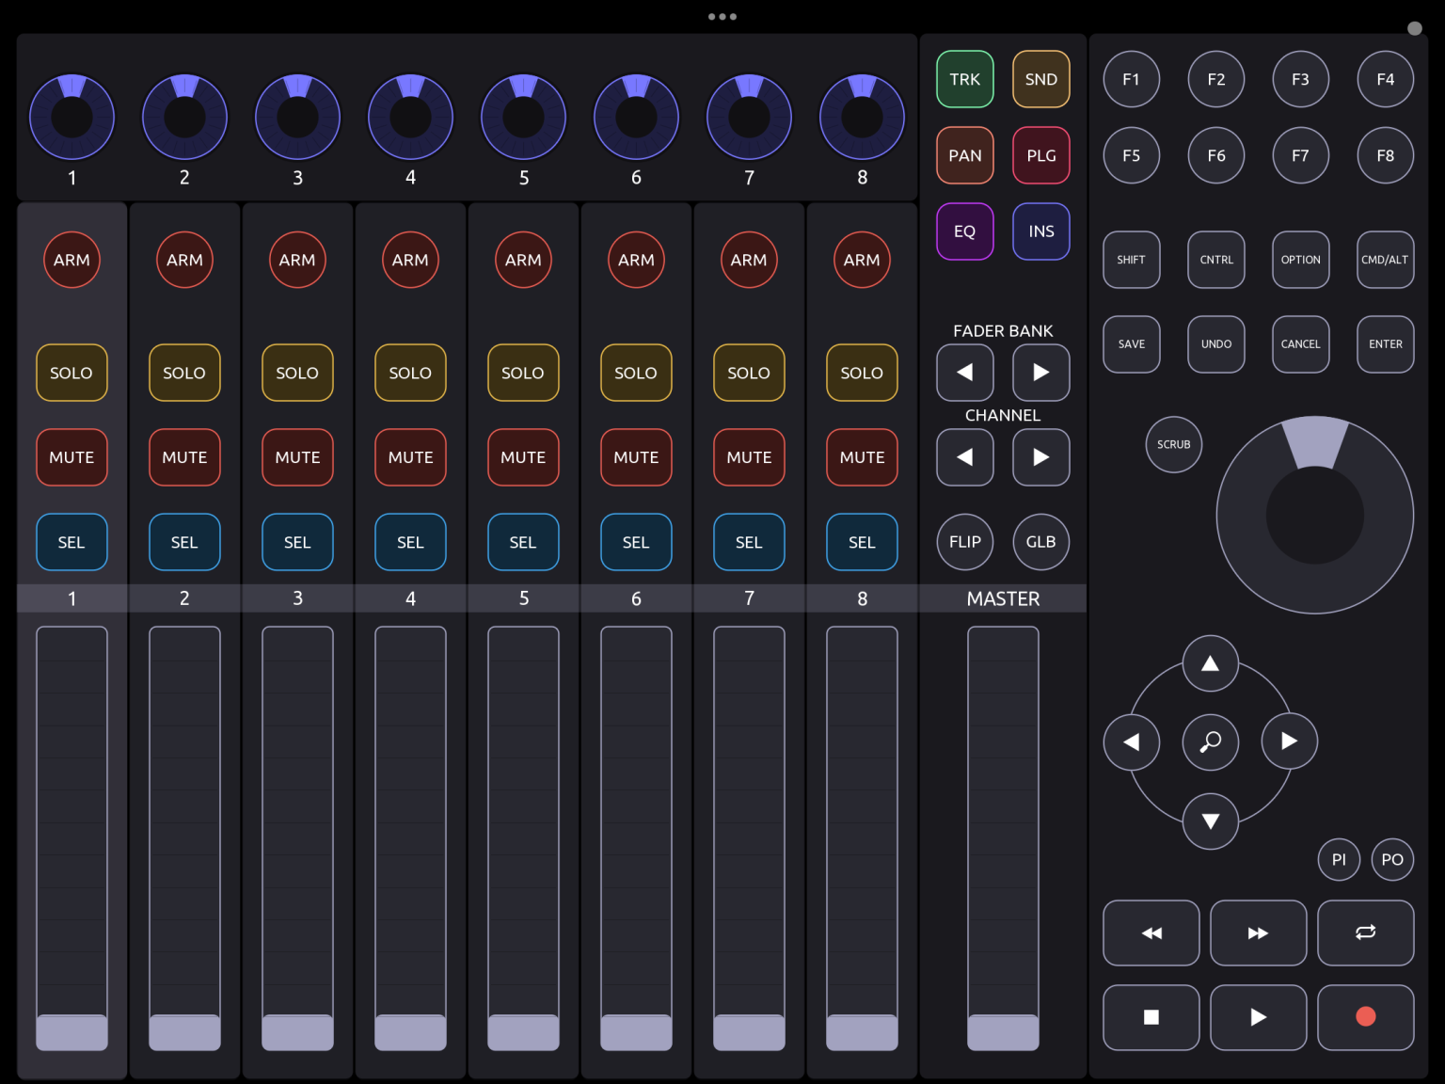1445x1084 pixels.
Task: Click the ENTER button
Action: point(1385,344)
